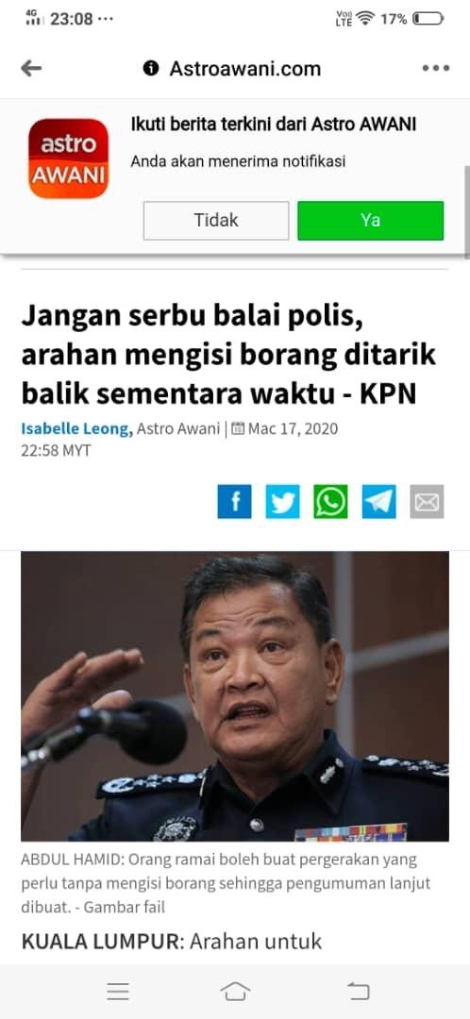The width and height of the screenshot is (470, 1019).
Task: Tap the page scrollbar on right edge
Action: 466,211
